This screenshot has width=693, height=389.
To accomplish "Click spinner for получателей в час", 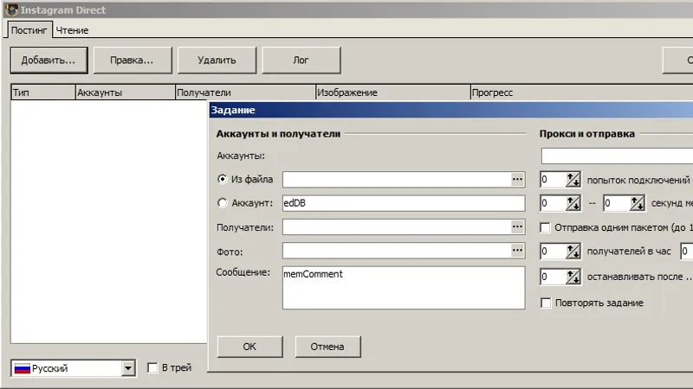I will pos(573,251).
